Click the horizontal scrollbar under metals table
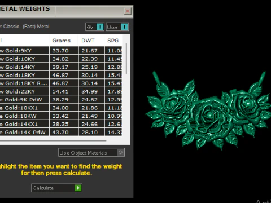The height and width of the screenshot is (203, 271). coord(53,140)
